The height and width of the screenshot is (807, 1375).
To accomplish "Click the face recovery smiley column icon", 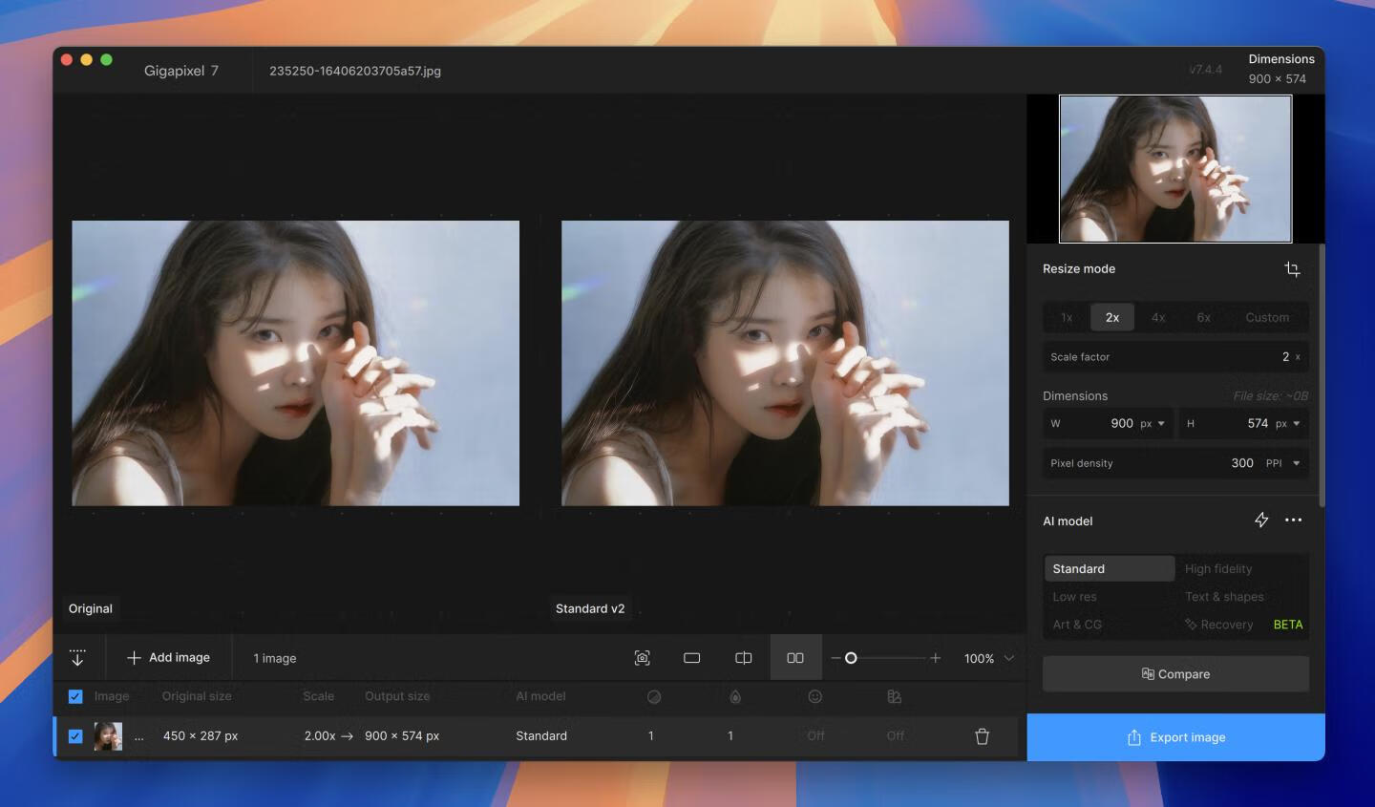I will [x=815, y=696].
